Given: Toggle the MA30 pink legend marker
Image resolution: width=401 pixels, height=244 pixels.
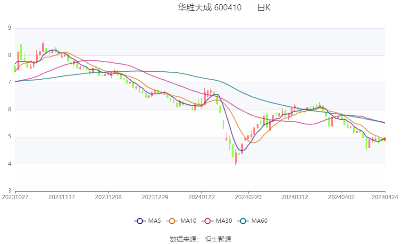Looking at the screenshot, I should point(208,221).
